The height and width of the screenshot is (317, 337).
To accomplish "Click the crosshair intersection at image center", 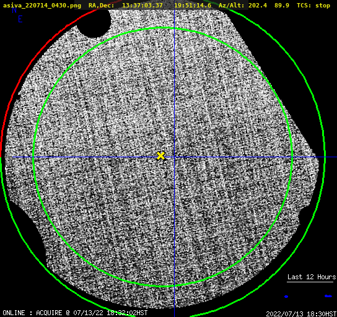I will (174, 157).
